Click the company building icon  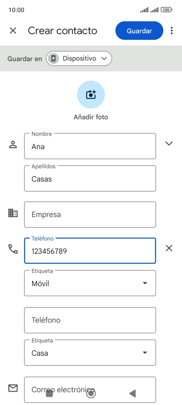(13, 213)
